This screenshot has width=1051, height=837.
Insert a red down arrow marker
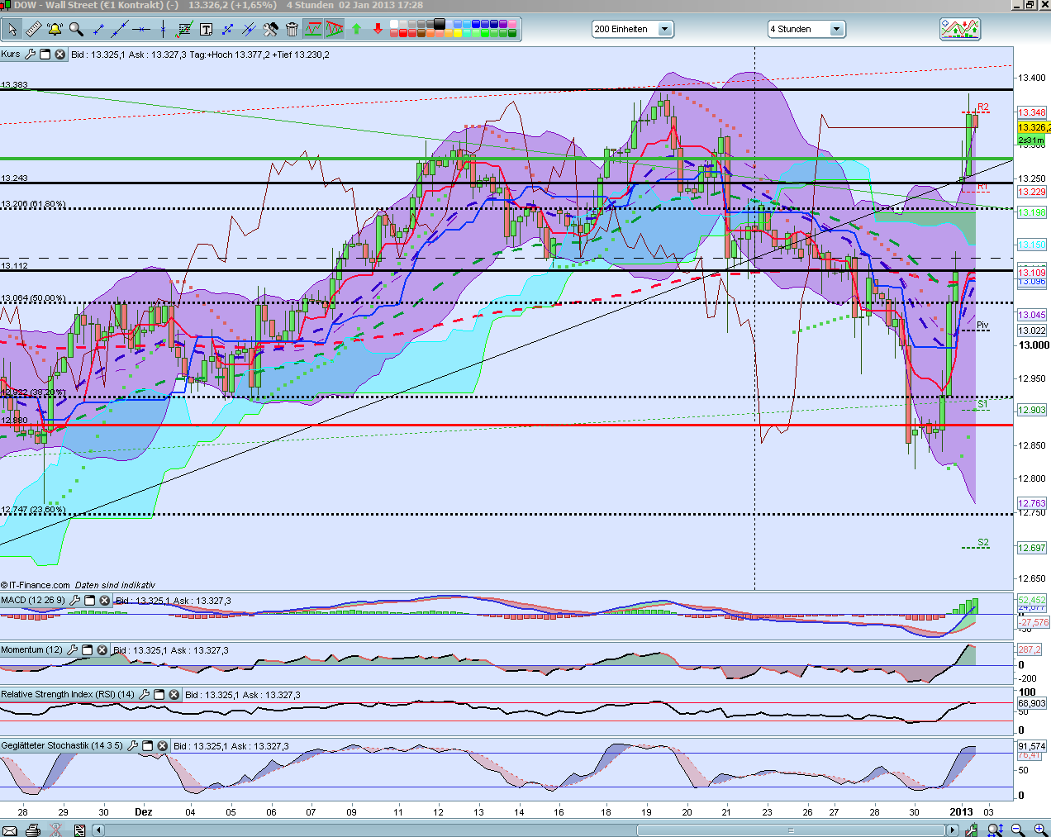coord(378,30)
